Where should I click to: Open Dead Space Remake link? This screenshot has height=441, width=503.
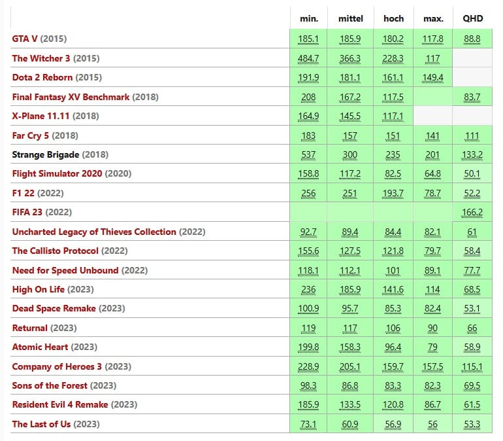pos(54,308)
